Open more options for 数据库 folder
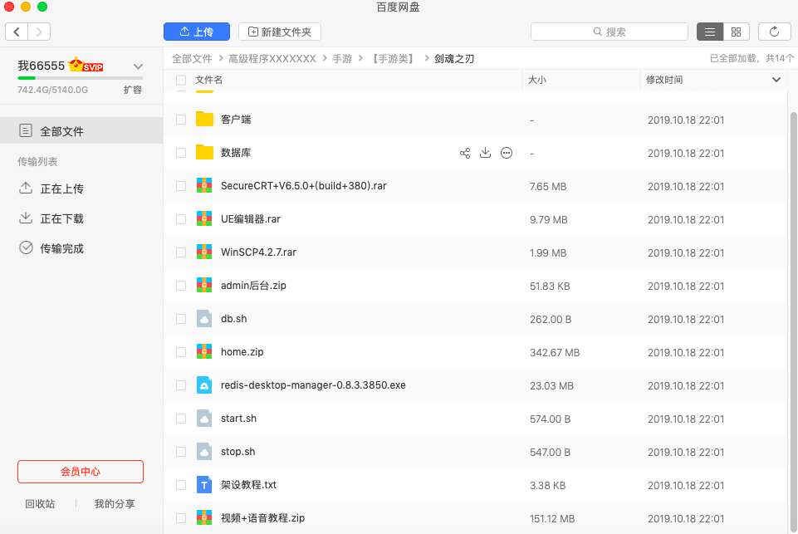 (x=507, y=153)
